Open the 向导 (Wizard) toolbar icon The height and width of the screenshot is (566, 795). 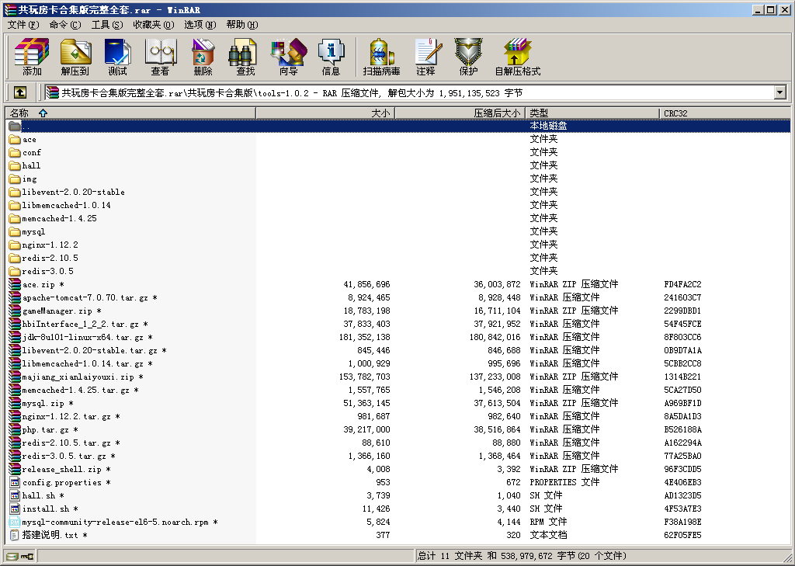coord(288,57)
